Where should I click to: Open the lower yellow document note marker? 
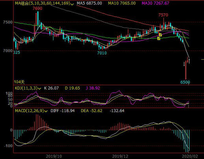pos(159,38)
